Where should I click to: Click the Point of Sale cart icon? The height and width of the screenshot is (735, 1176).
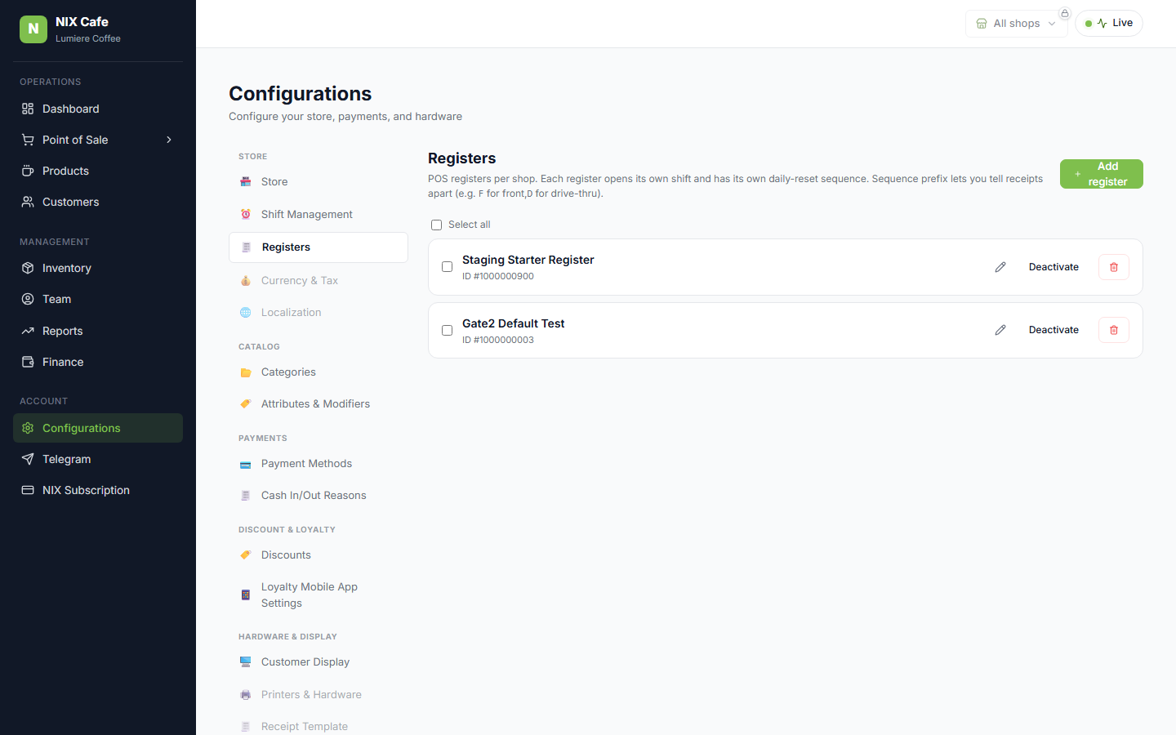tap(28, 140)
